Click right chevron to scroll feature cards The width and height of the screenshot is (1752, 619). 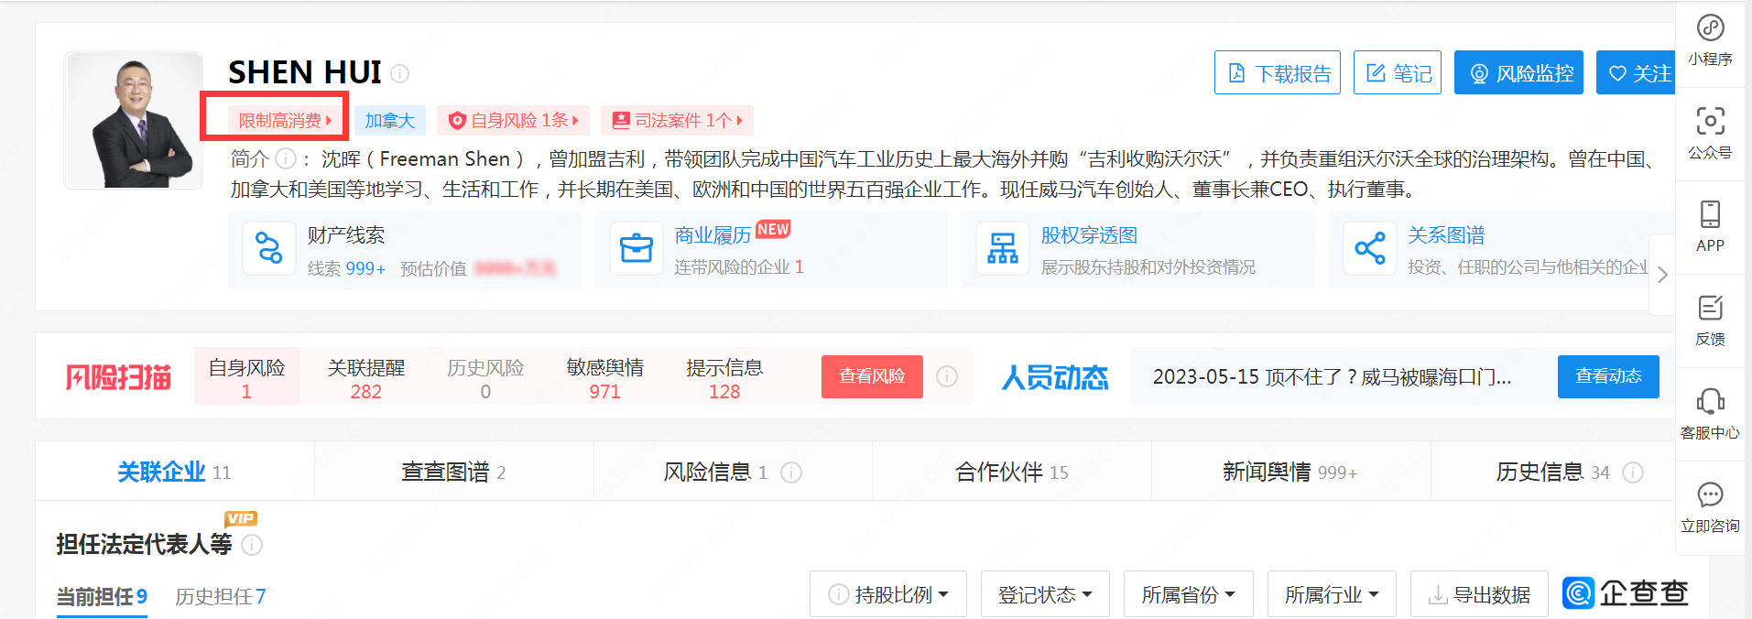pyautogui.click(x=1662, y=275)
